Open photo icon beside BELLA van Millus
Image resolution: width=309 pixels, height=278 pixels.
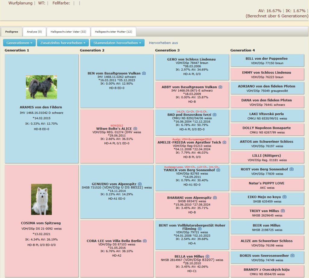click(x=208, y=256)
